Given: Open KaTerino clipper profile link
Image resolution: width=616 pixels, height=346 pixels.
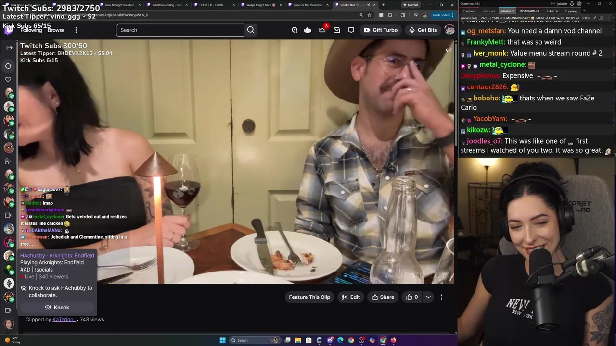Looking at the screenshot, I should pos(64,319).
